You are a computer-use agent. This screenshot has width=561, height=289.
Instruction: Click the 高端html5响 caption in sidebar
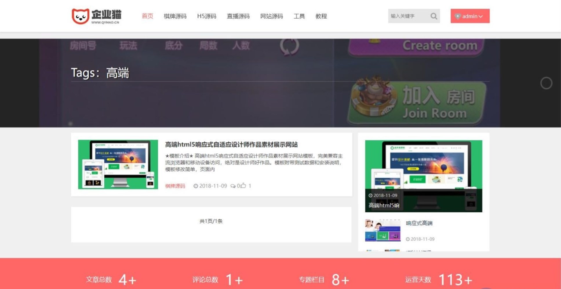[384, 205]
